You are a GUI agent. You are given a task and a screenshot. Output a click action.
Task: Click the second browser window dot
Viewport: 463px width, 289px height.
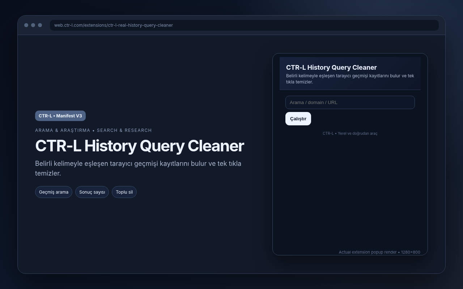tap(33, 25)
